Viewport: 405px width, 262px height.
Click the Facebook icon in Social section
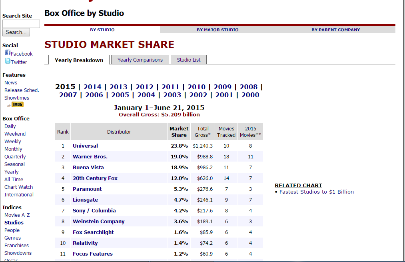(x=8, y=53)
